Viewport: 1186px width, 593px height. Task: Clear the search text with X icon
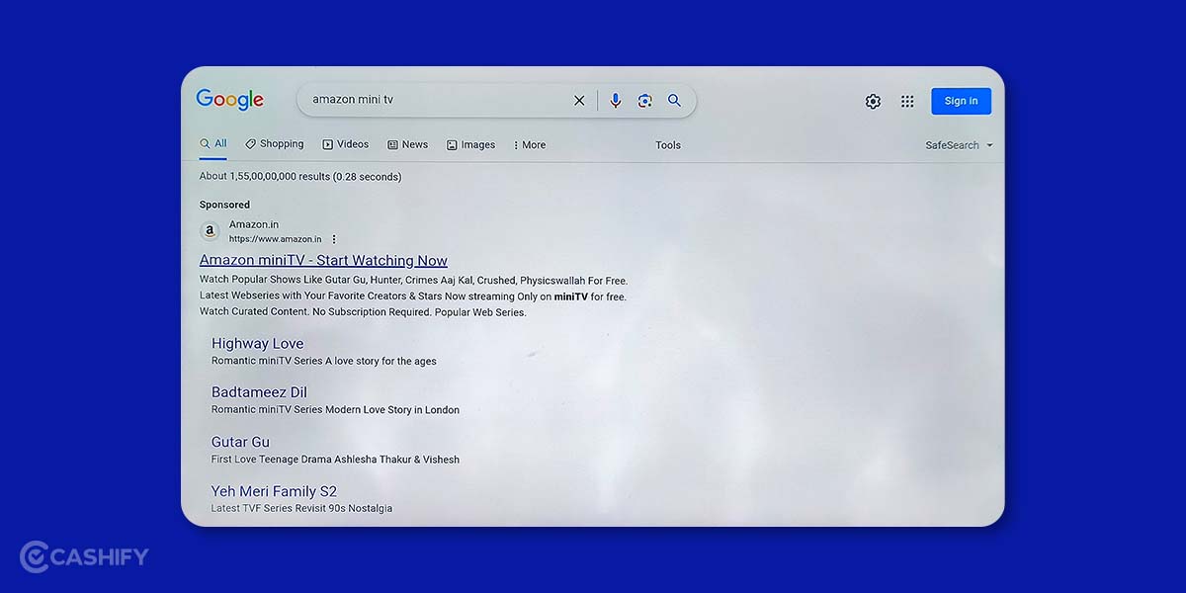point(579,101)
